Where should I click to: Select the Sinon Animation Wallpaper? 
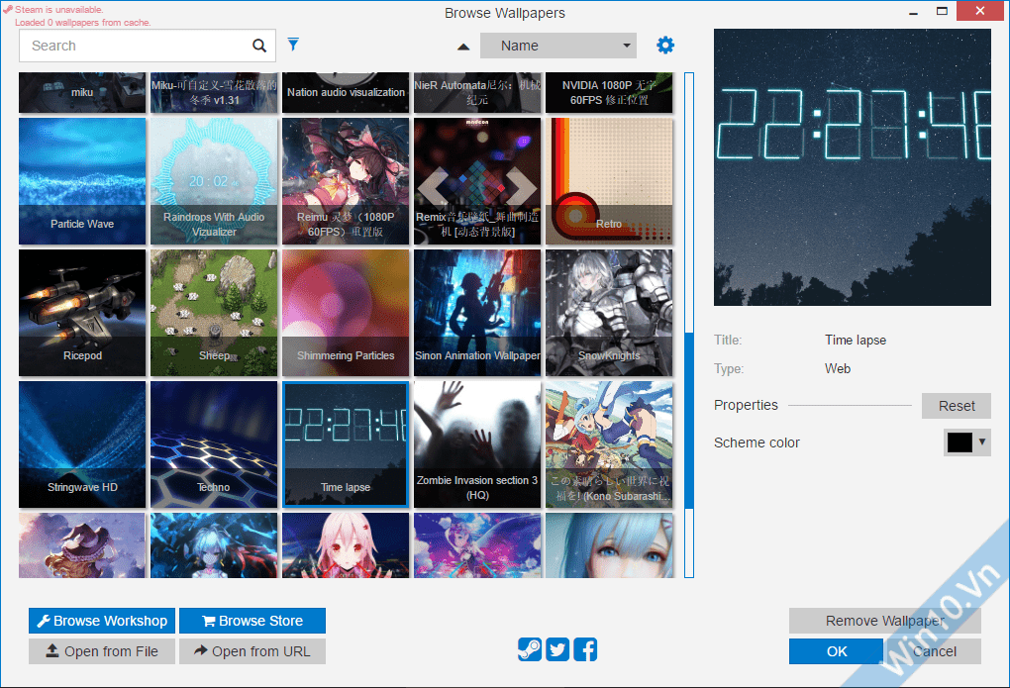(477, 313)
